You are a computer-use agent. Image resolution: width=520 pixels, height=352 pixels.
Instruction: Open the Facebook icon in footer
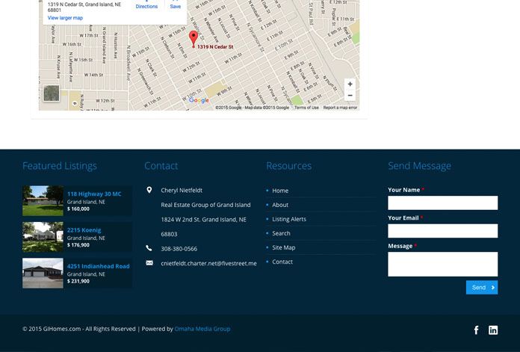click(477, 330)
